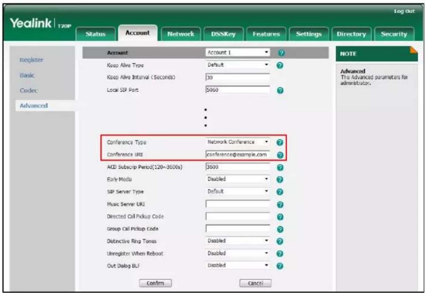The width and height of the screenshot is (425, 293).
Task: Click help icon for Directed Call Pickup Code
Action: (x=280, y=217)
